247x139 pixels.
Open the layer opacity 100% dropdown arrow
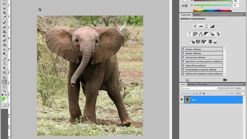244,88
